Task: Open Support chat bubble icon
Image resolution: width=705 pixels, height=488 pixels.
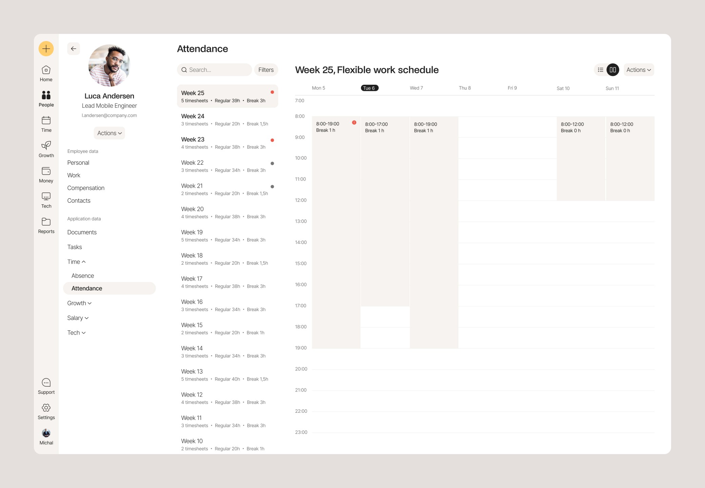Action: coord(46,386)
